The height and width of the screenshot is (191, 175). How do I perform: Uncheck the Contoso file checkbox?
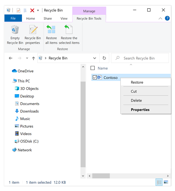(x=94, y=77)
